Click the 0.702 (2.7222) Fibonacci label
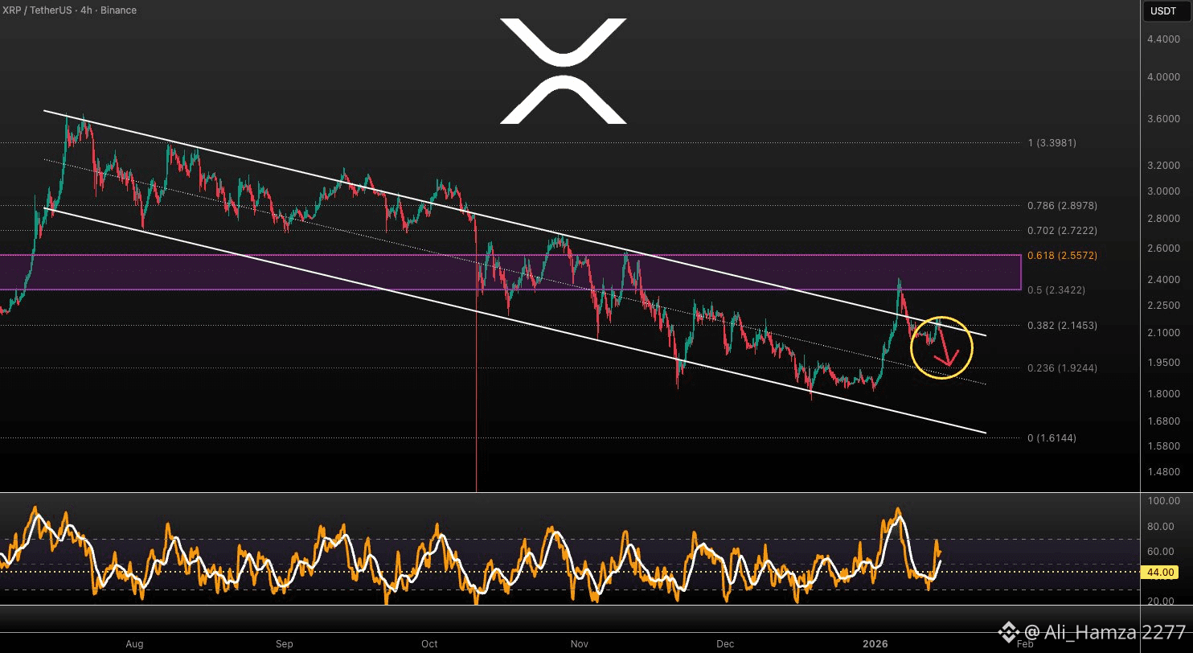 [1062, 231]
